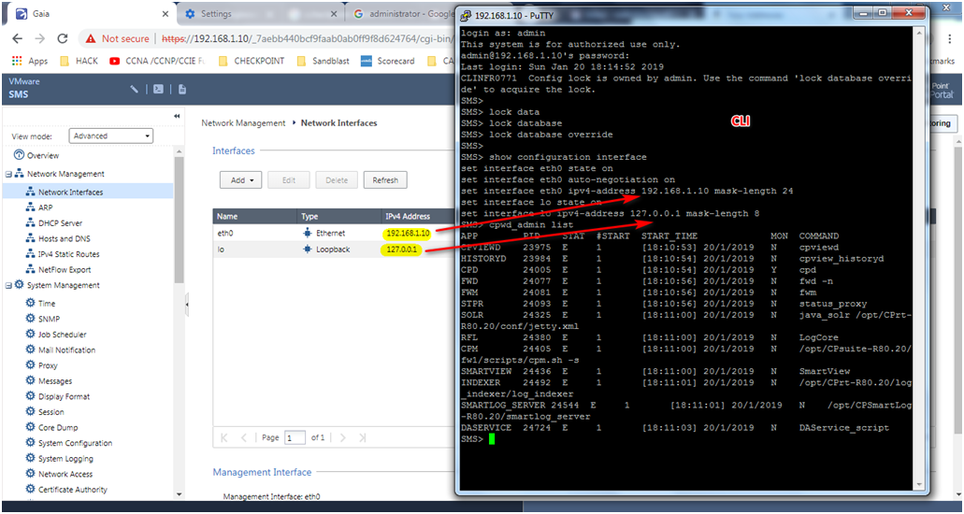Viewport: 964px width, 514px height.
Task: Click the IPv4 Address column header
Action: click(418, 217)
